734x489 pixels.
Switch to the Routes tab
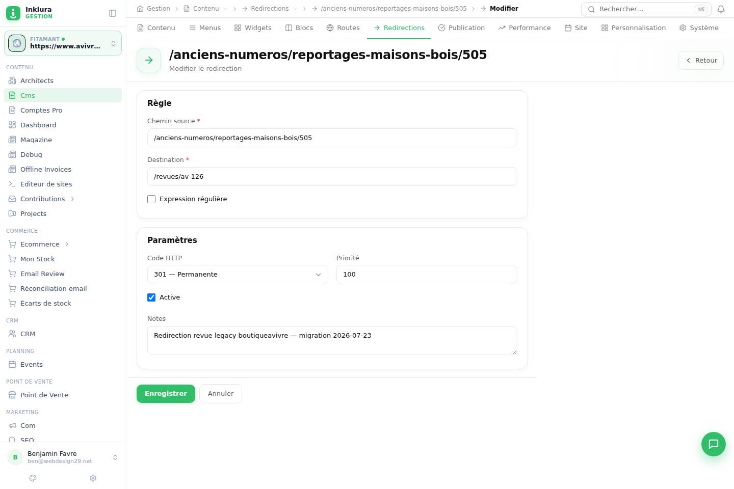point(343,28)
